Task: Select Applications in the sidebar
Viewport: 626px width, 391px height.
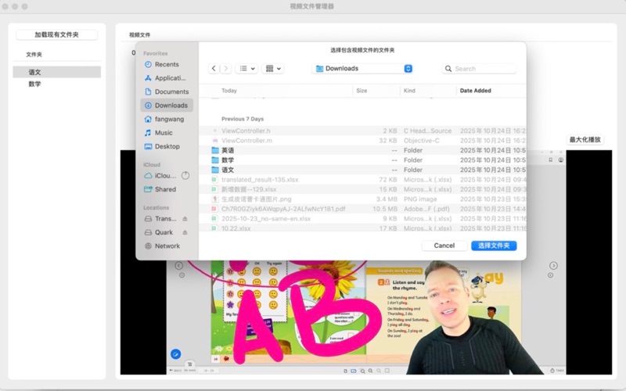Action: (x=169, y=78)
